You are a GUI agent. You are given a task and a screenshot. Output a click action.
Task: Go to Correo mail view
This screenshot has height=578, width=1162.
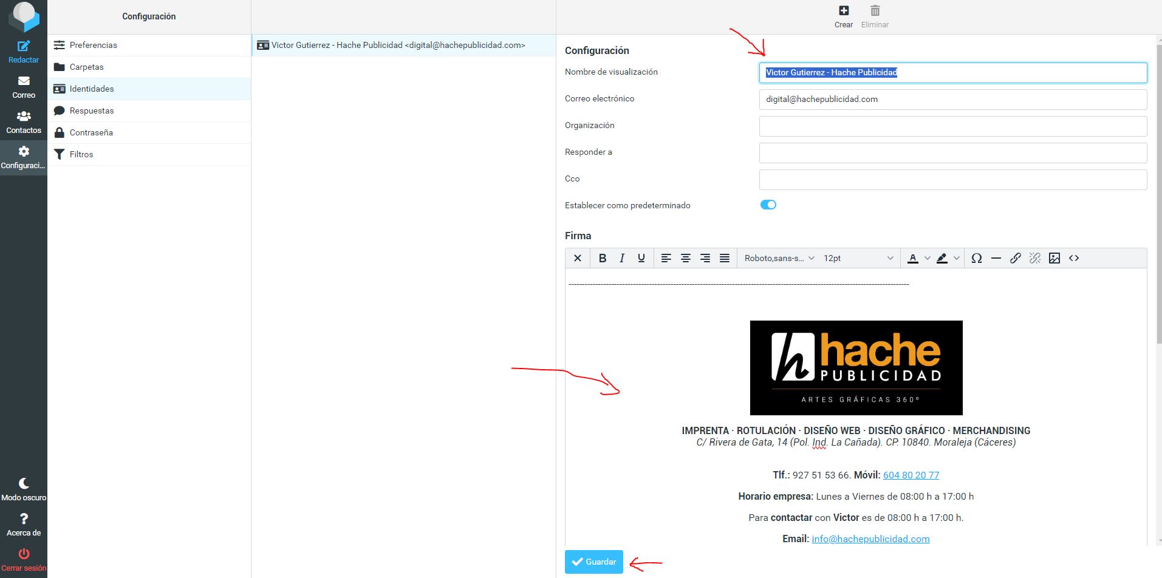[24, 87]
